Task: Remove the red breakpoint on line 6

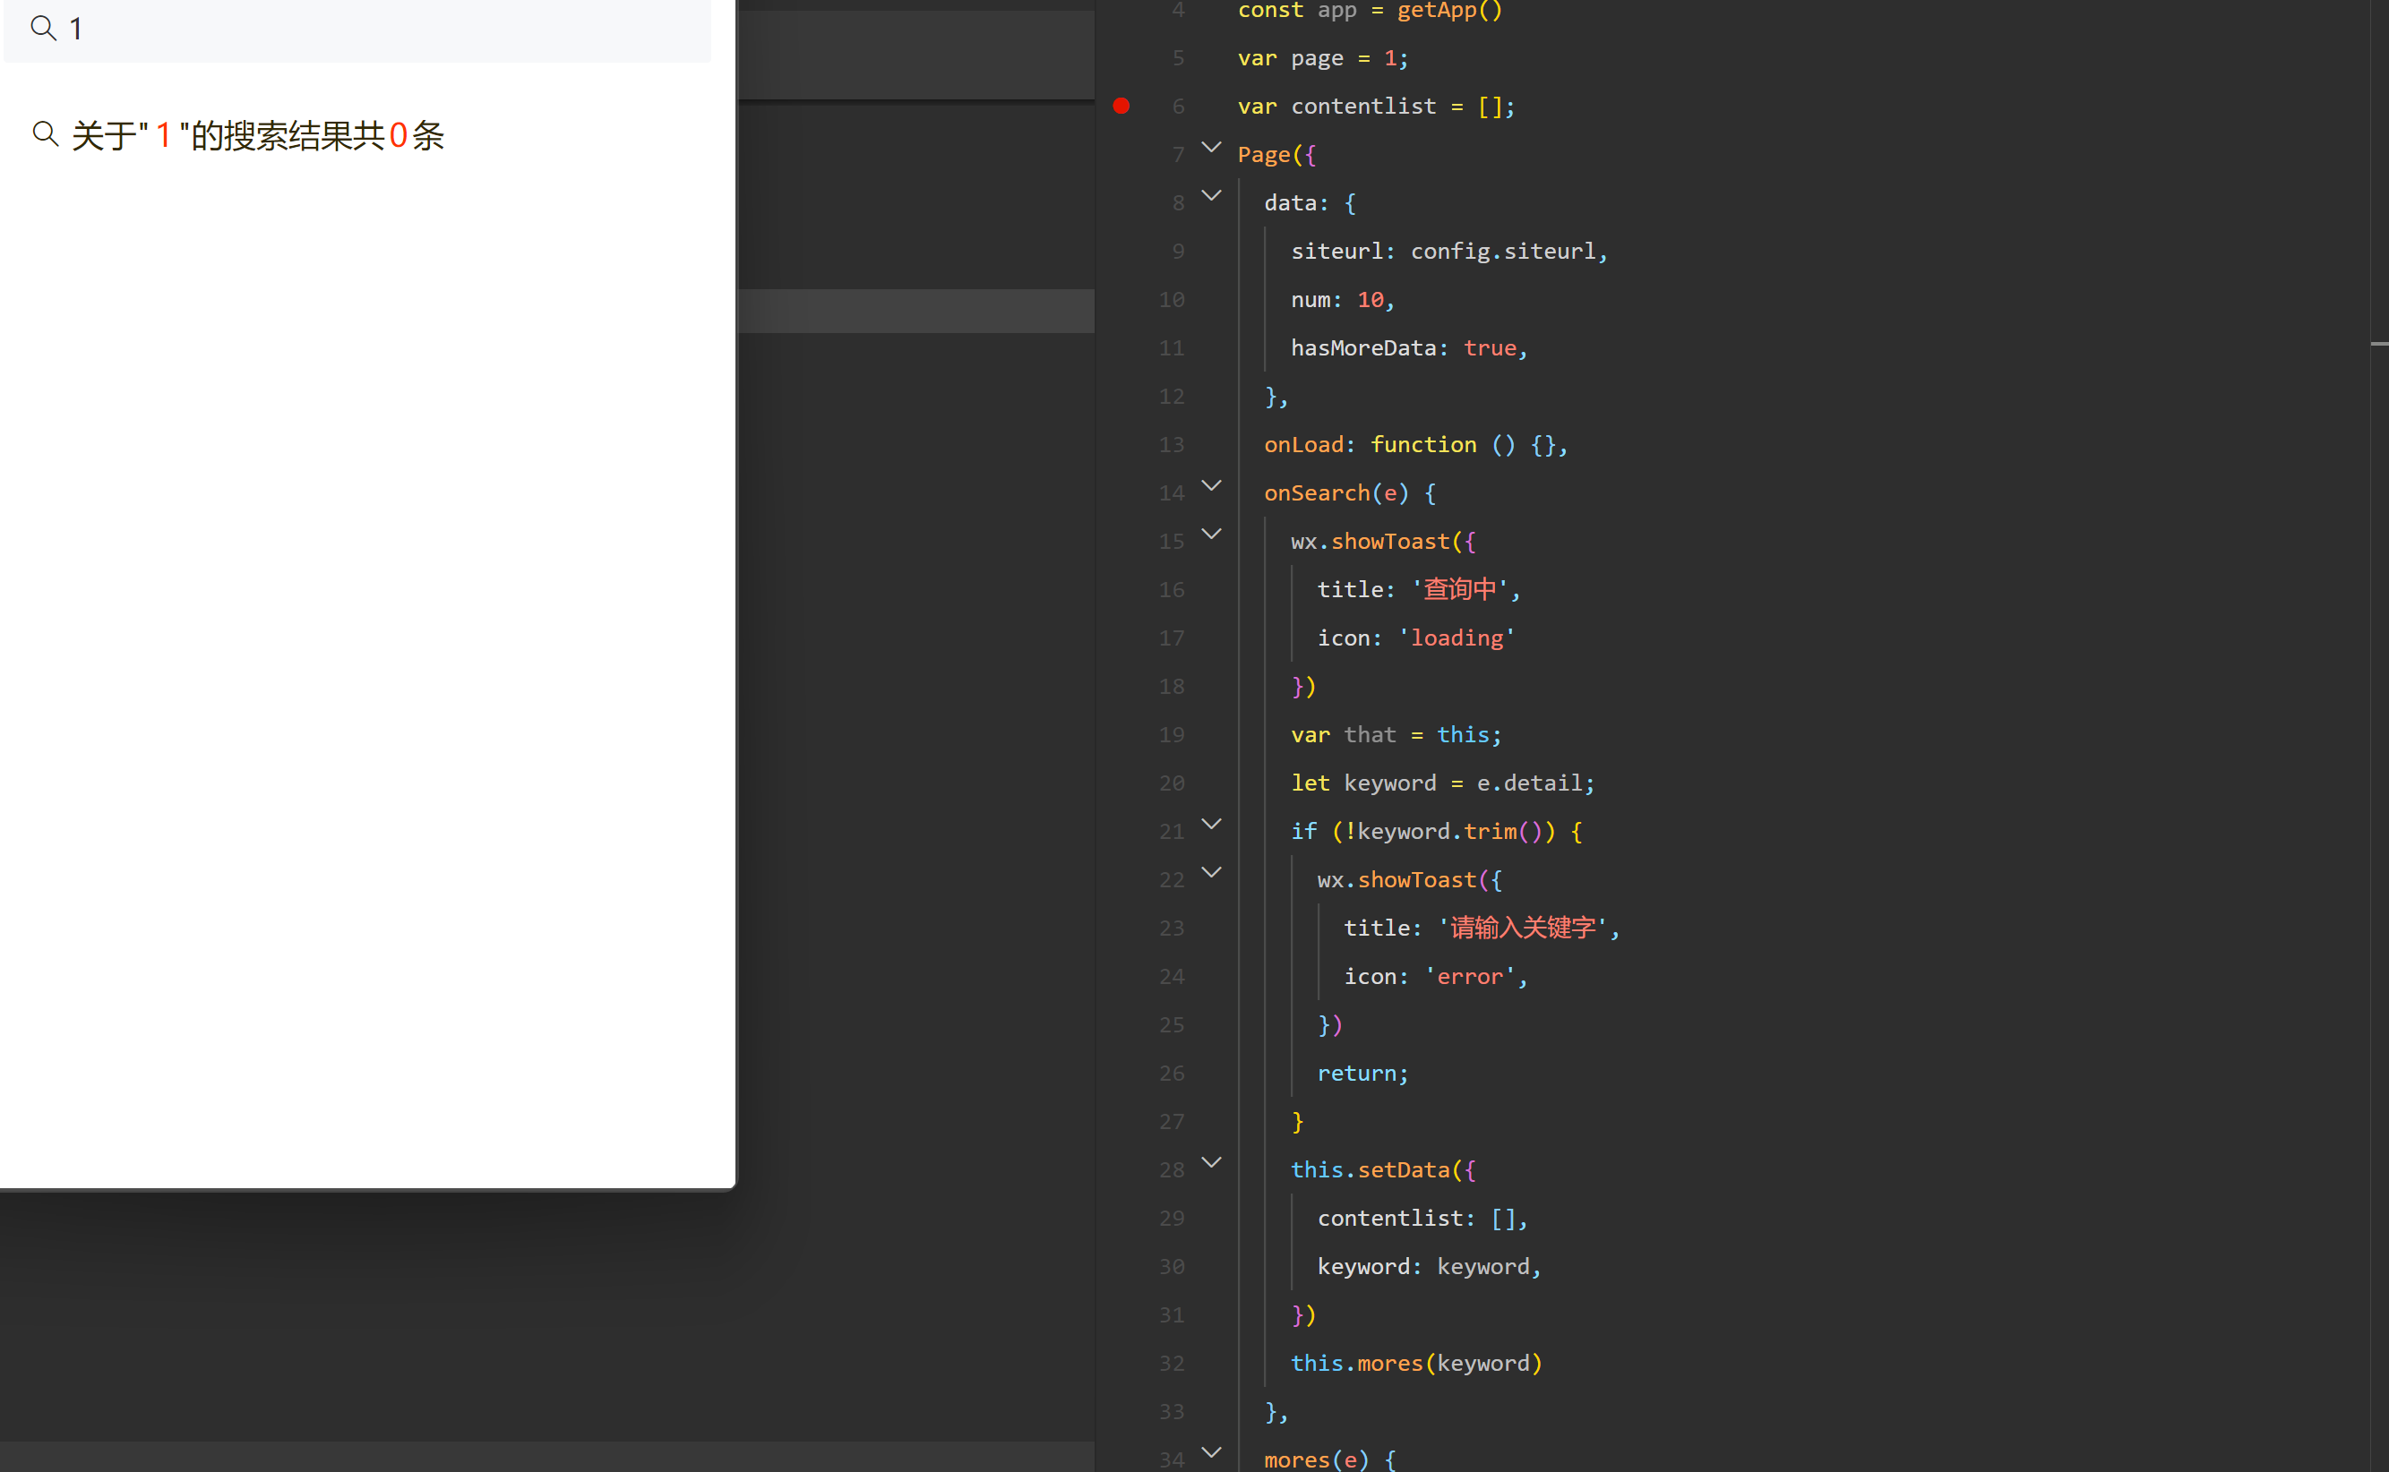Action: click(x=1121, y=105)
